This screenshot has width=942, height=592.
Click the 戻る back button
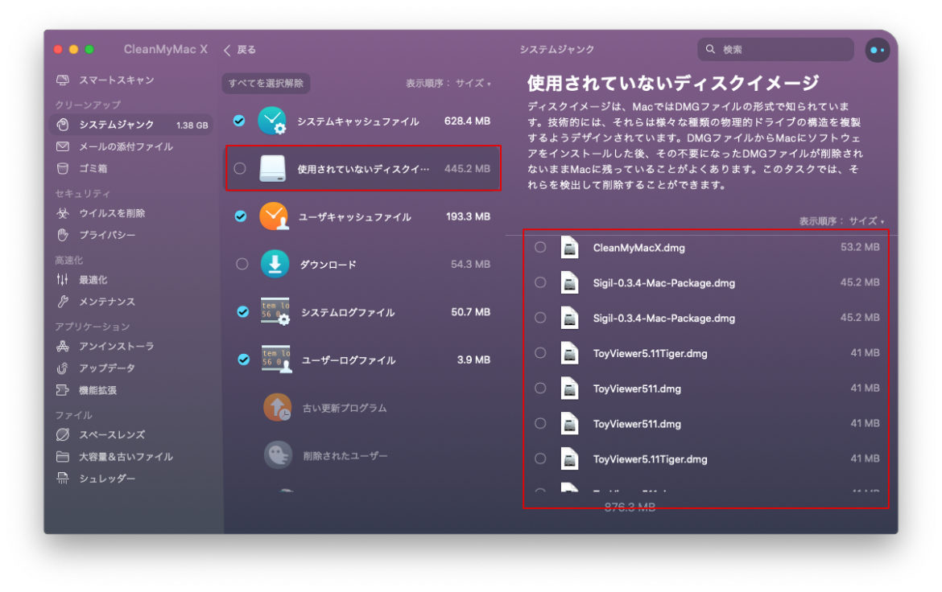[239, 49]
